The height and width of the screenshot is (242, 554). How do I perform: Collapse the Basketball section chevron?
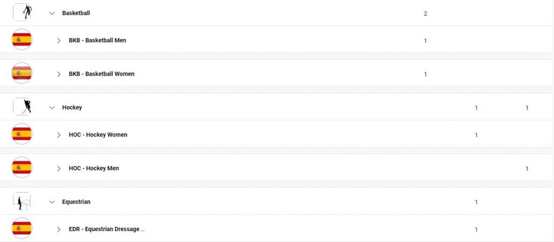52,13
